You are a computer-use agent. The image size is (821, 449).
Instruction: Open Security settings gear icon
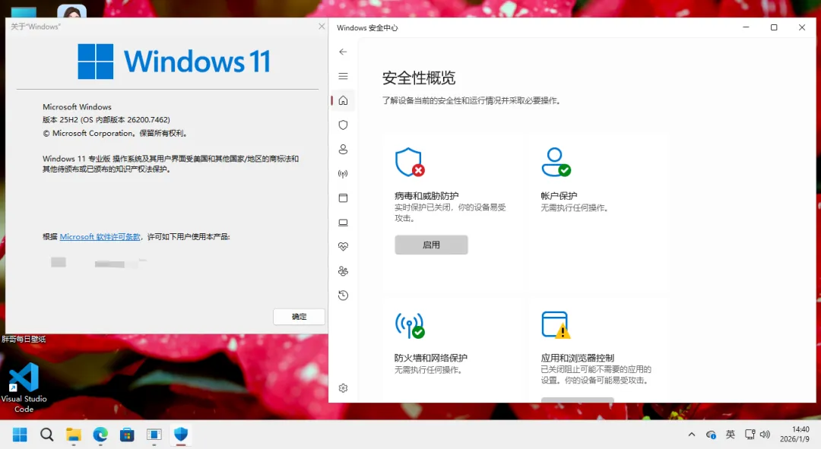tap(343, 388)
